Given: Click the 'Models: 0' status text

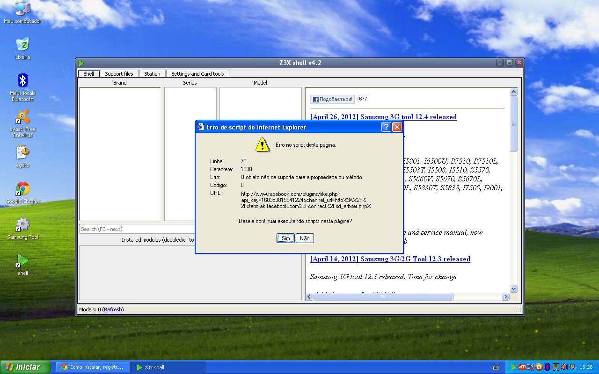Looking at the screenshot, I should point(89,309).
